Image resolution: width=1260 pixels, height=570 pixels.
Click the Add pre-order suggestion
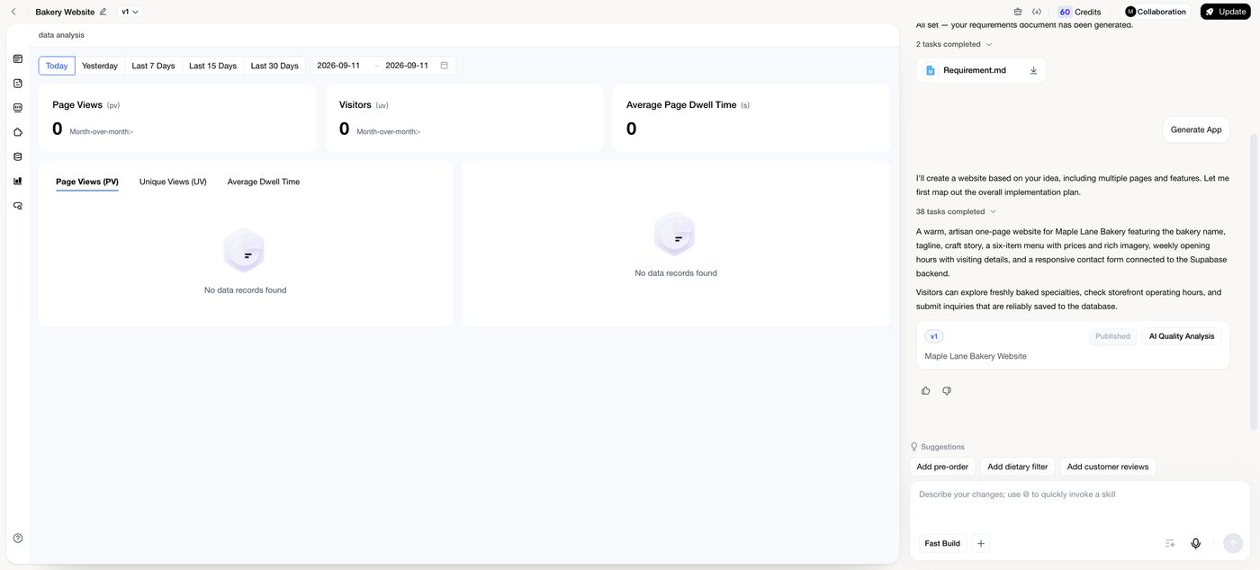click(x=942, y=467)
